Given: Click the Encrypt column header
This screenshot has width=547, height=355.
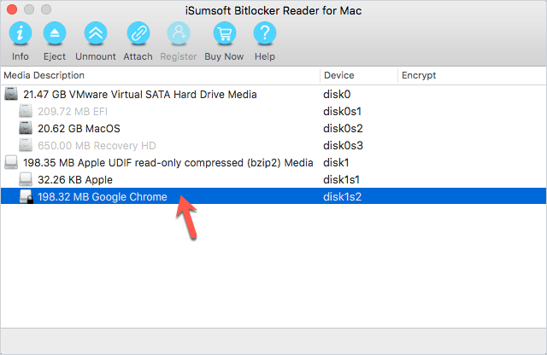Looking at the screenshot, I should tap(473, 75).
